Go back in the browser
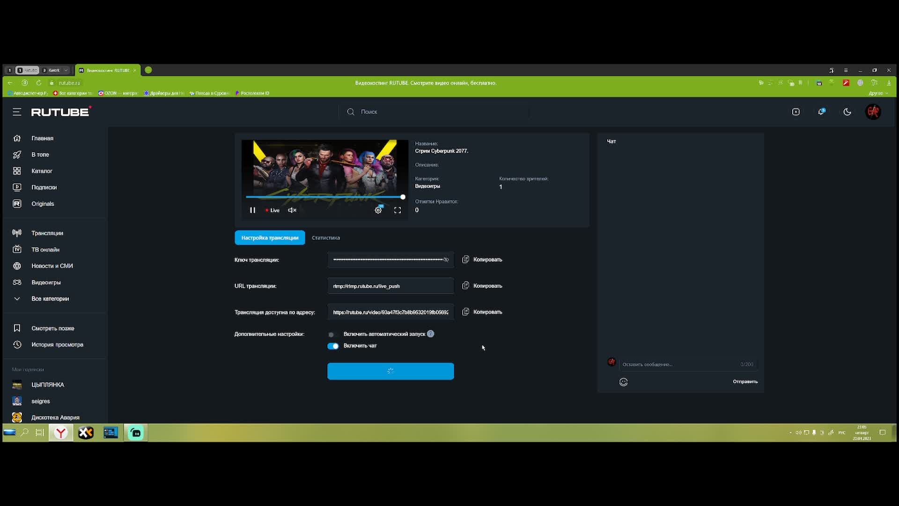Viewport: 899px width, 506px height. coord(10,83)
